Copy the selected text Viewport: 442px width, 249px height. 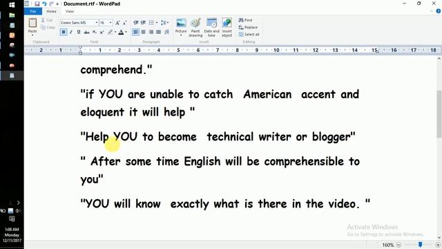pos(48,28)
